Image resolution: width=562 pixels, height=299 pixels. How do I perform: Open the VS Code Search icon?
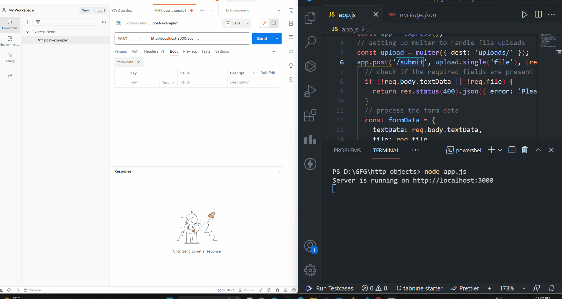pos(310,42)
